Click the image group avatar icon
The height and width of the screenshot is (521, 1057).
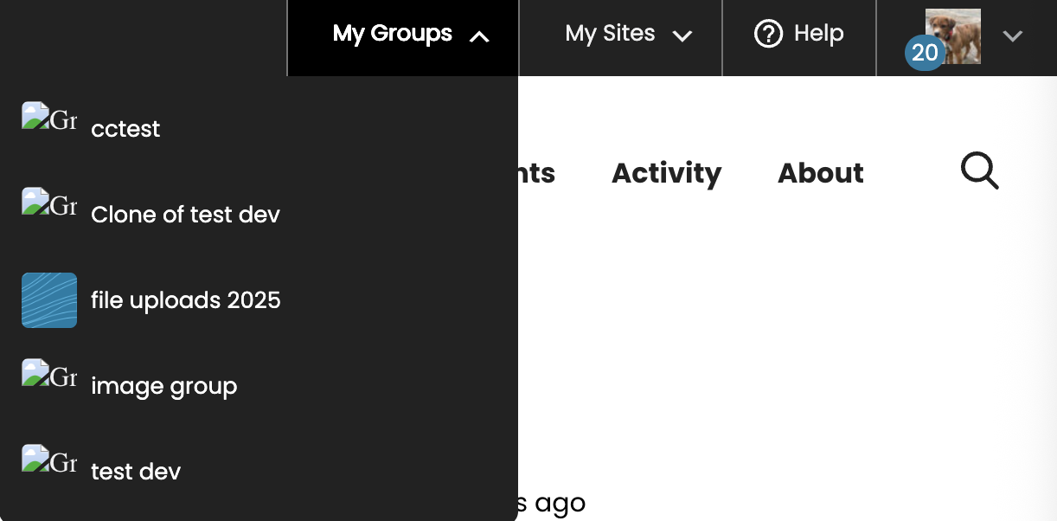[48, 374]
